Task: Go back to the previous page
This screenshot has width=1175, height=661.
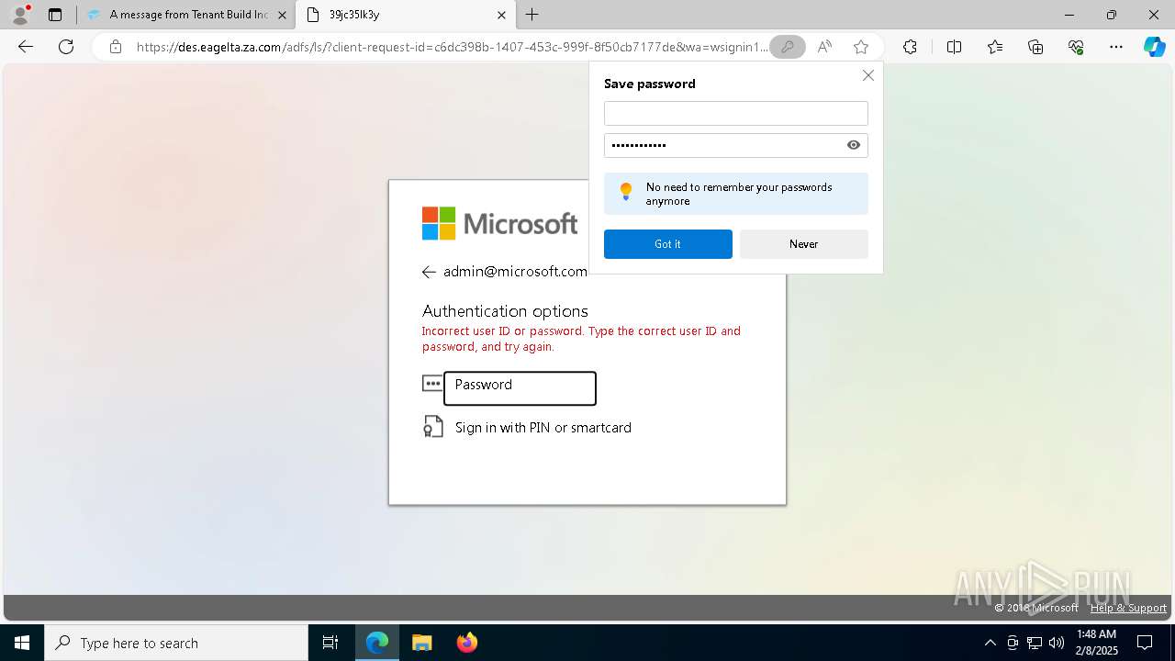Action: coord(26,47)
